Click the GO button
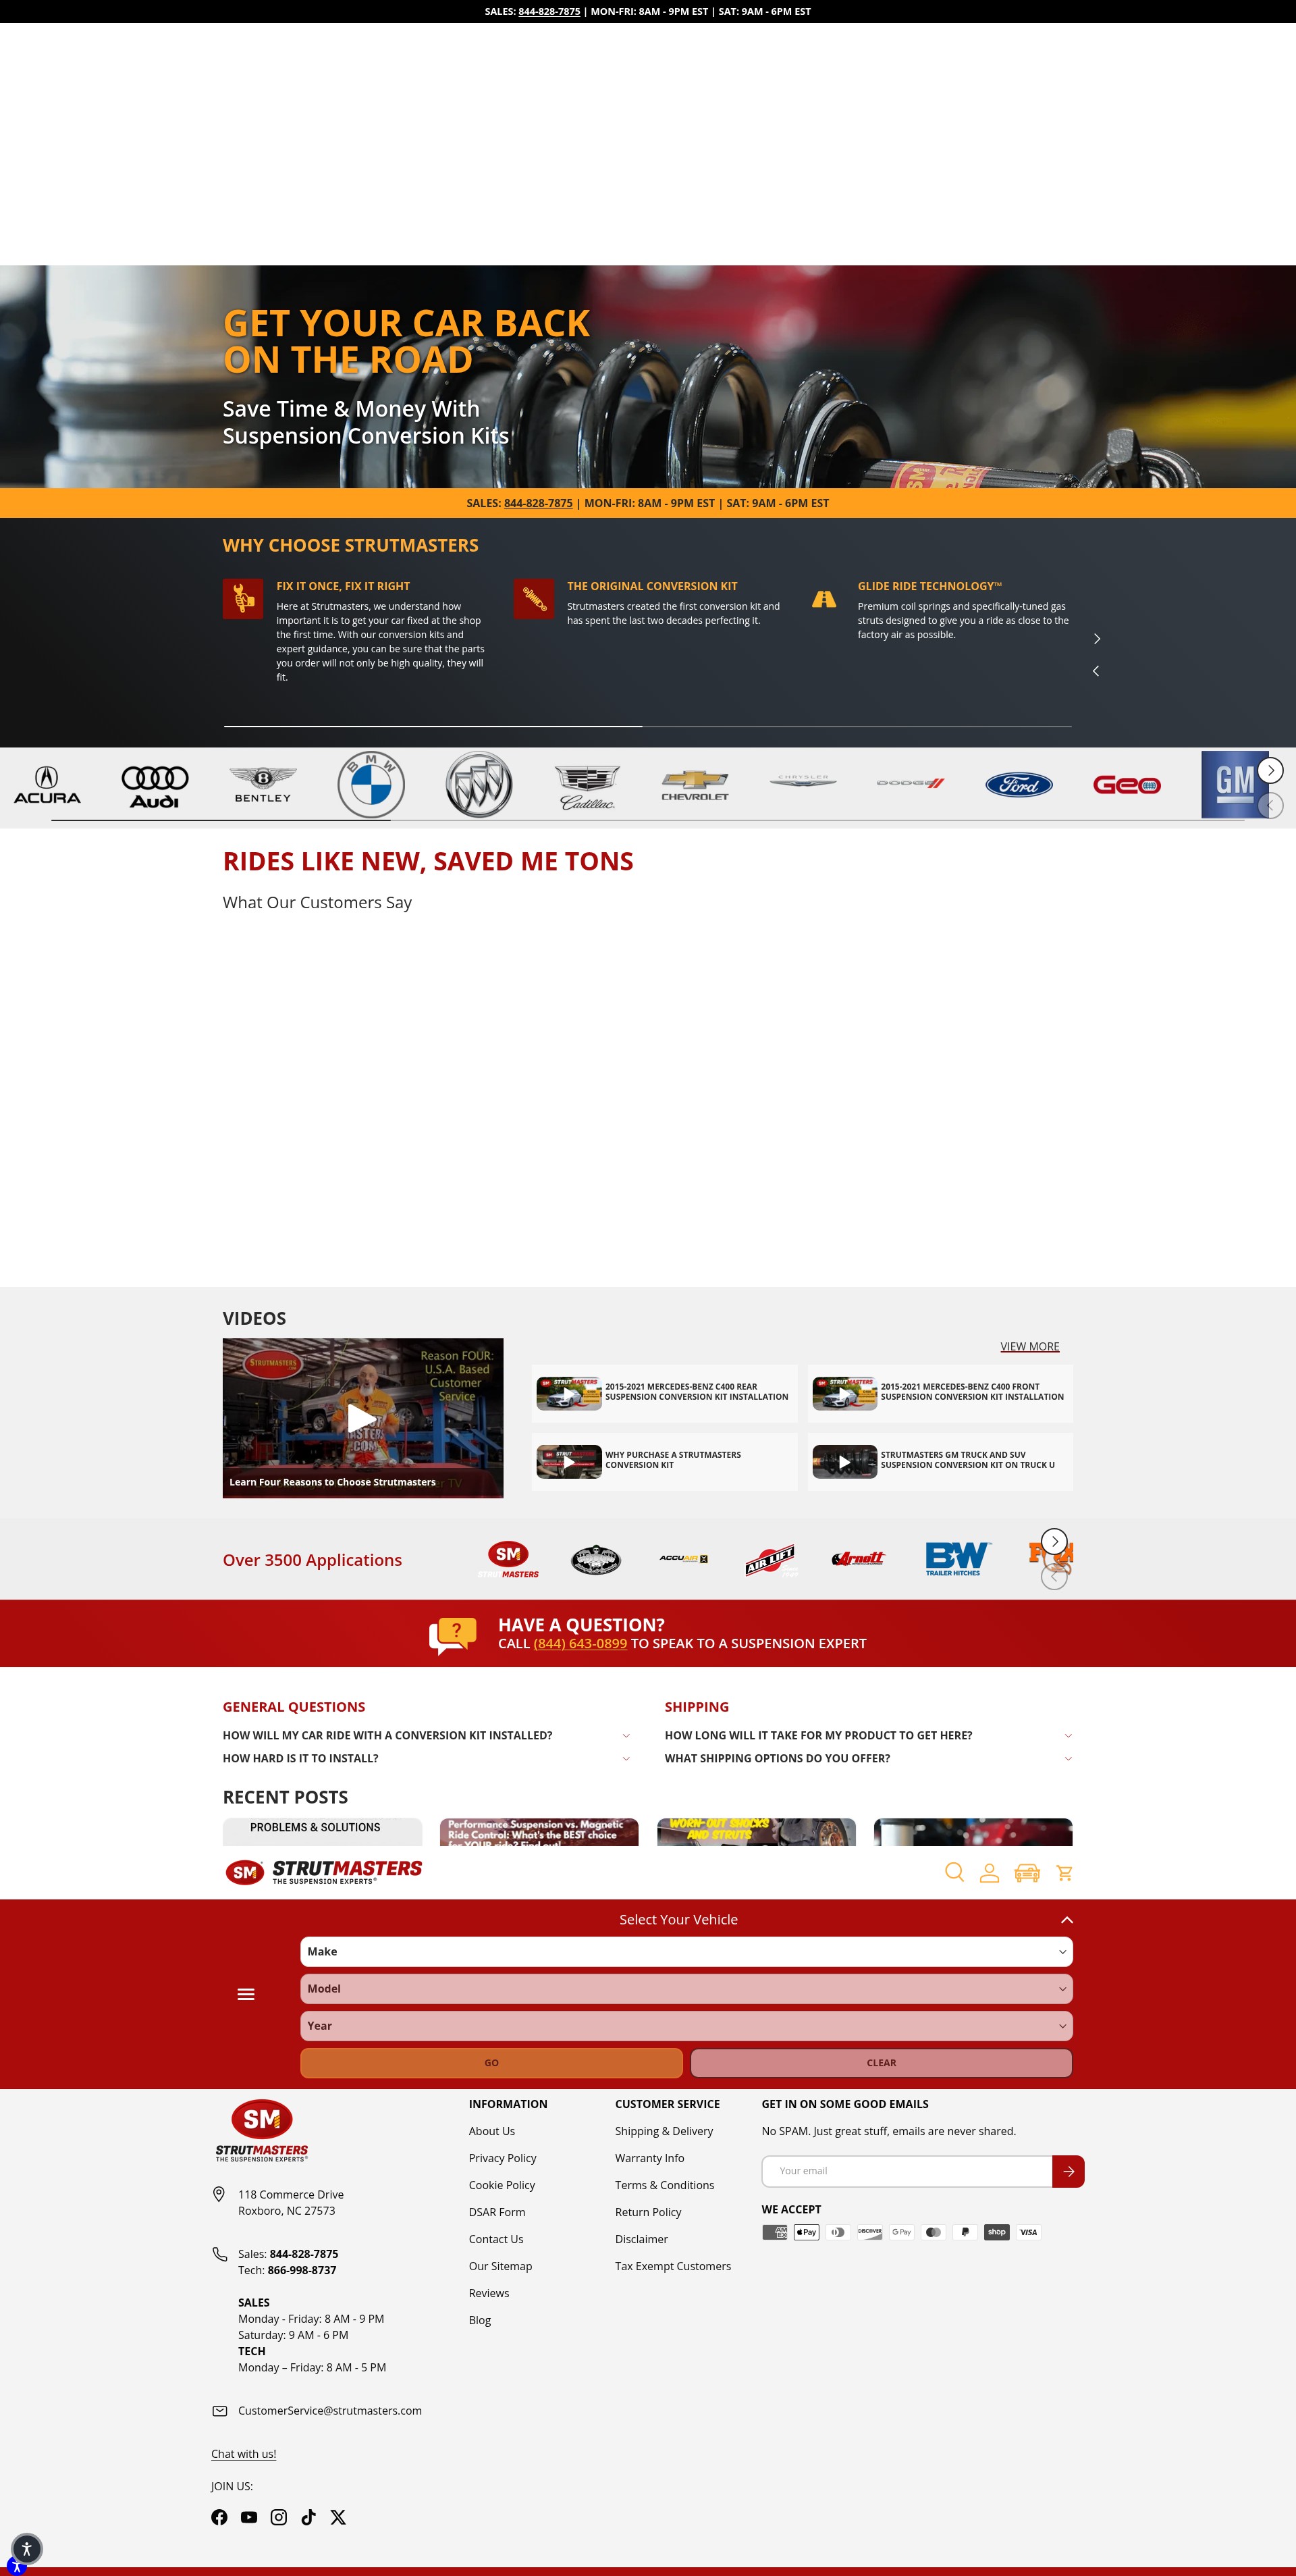The width and height of the screenshot is (1296, 2576). coord(491,2062)
